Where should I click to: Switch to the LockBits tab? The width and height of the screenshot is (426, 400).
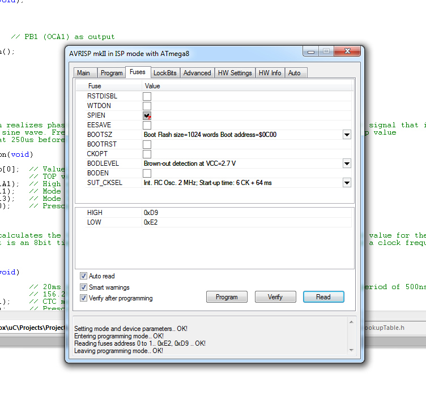click(165, 73)
